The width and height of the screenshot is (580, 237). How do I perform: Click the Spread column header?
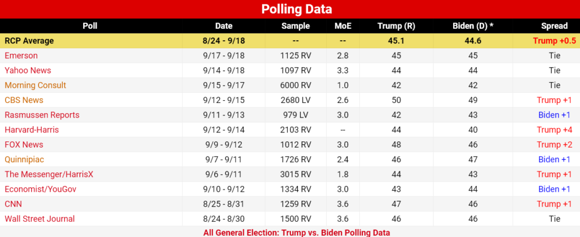pos(554,26)
